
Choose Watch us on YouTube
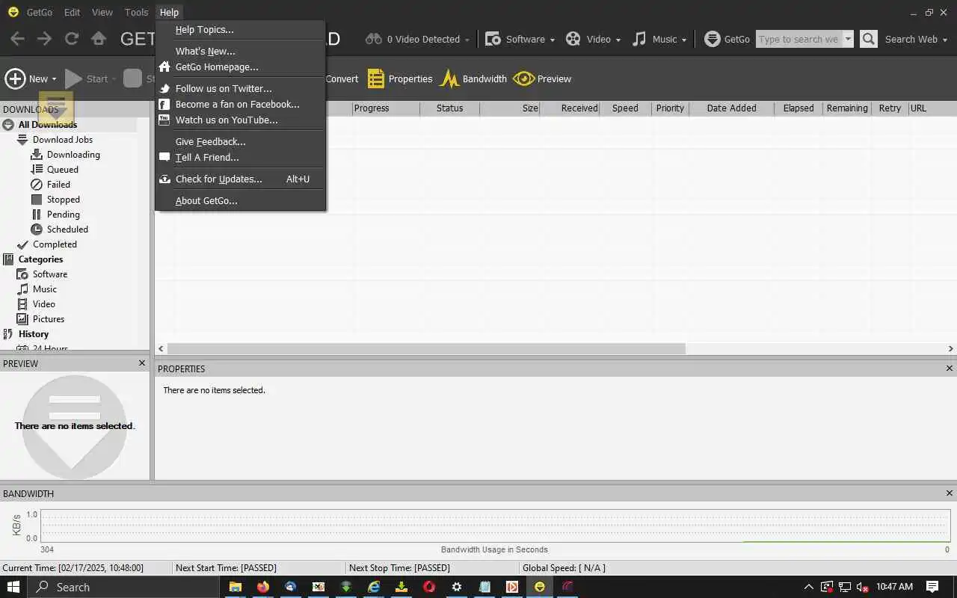[240, 120]
